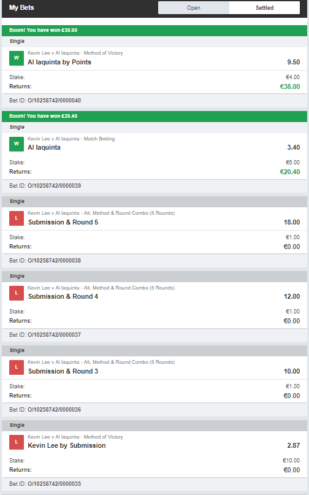Expand the Single header above Submission & Round 4
309x495 pixels.
click(154, 276)
